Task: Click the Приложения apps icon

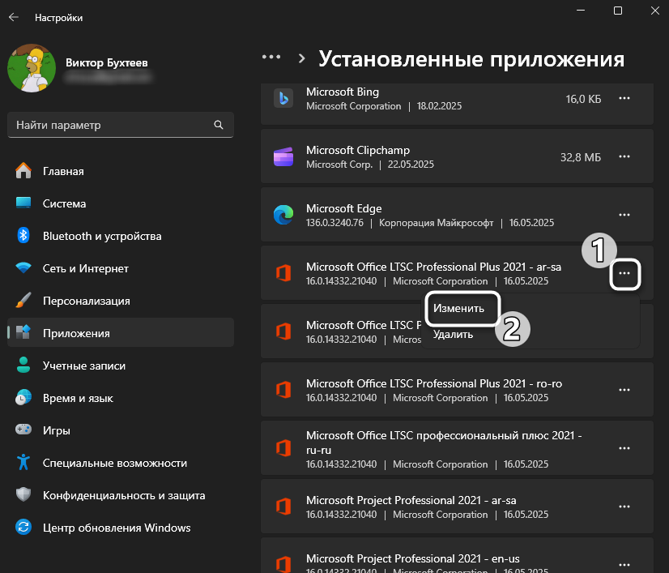Action: pyautogui.click(x=23, y=332)
